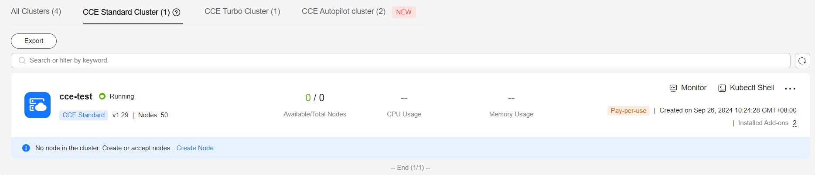Click the Export button

tap(34, 41)
